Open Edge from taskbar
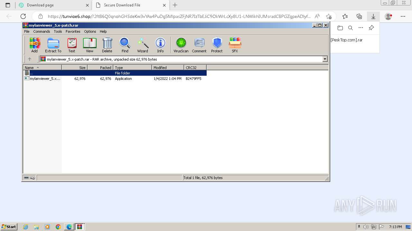The height and width of the screenshot is (231, 412). click(69, 227)
